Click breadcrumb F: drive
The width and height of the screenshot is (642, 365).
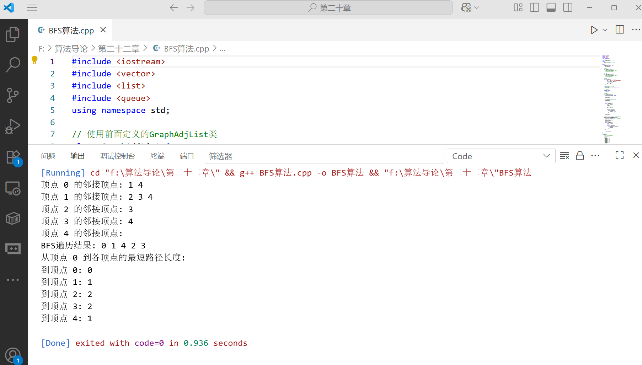click(42, 49)
